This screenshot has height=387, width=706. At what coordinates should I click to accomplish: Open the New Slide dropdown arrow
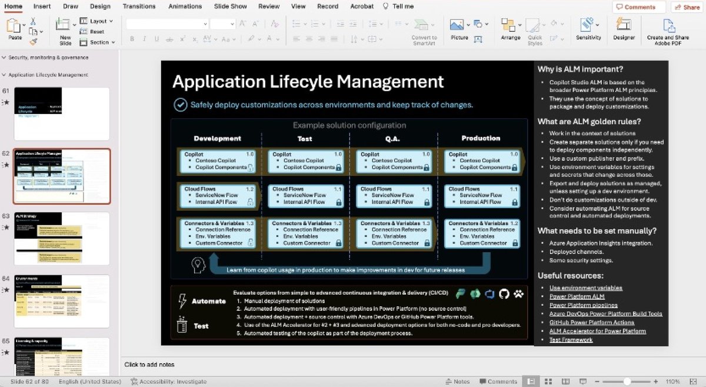[x=74, y=25]
